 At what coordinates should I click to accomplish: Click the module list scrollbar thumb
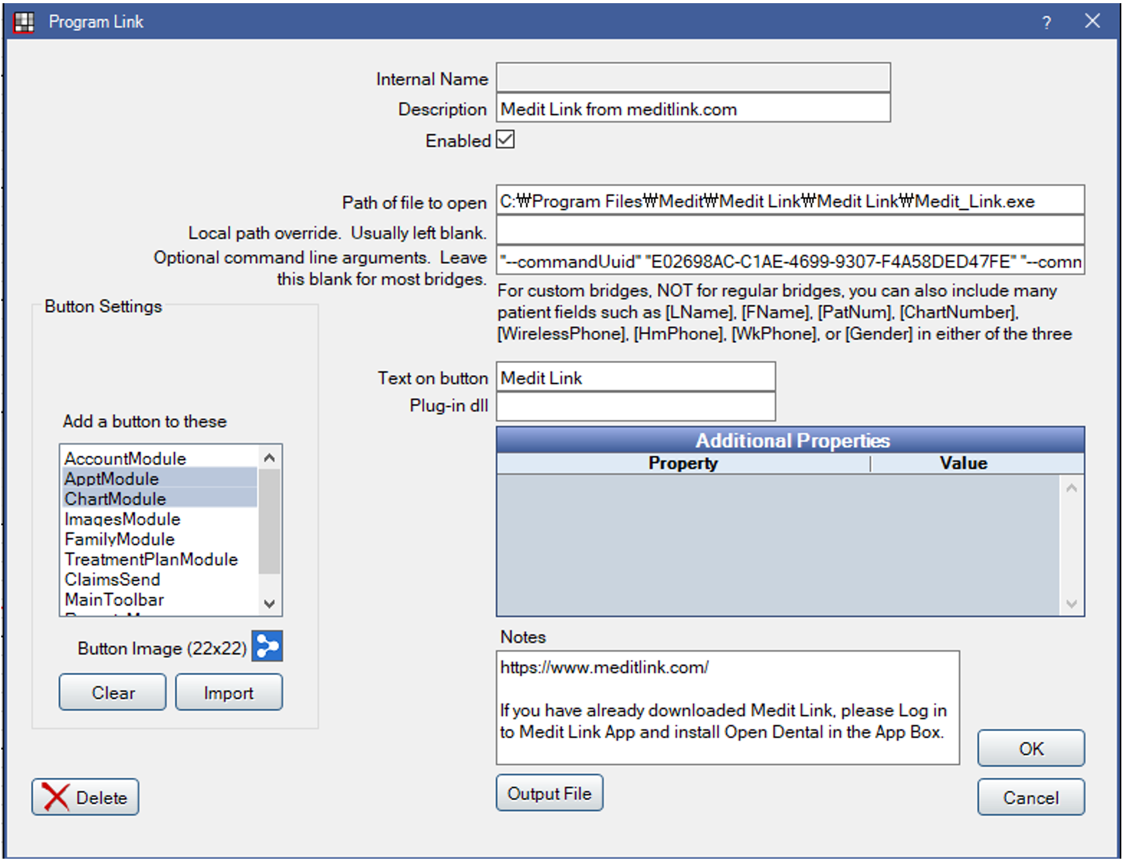click(270, 522)
